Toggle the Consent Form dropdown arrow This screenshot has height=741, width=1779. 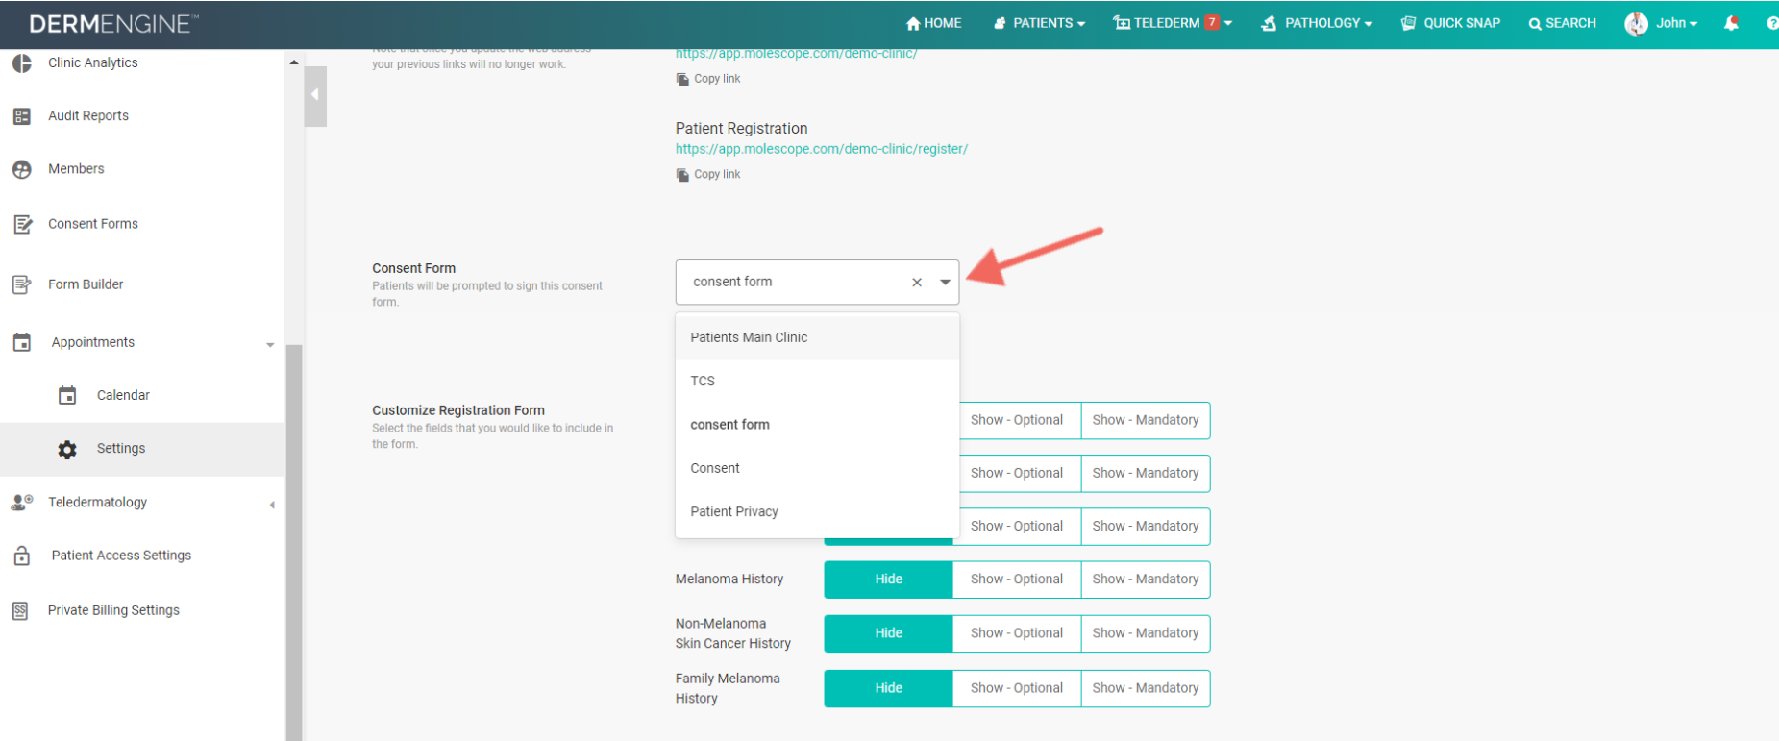tap(945, 283)
